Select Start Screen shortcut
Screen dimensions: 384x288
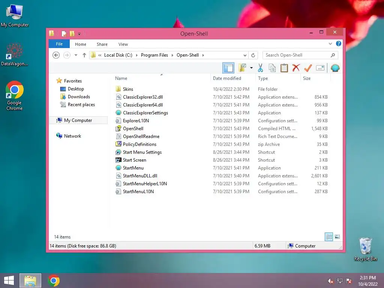coord(135,160)
